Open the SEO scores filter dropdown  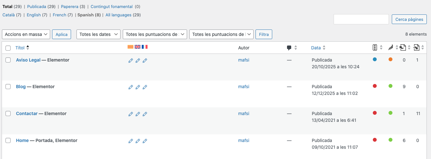coord(155,34)
